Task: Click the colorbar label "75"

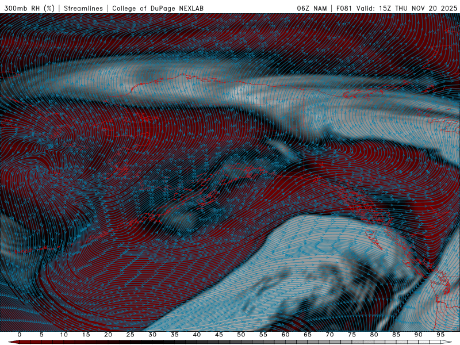Action: pos(352,335)
